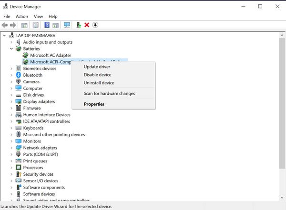Choose Update driver from context menu

113,67
